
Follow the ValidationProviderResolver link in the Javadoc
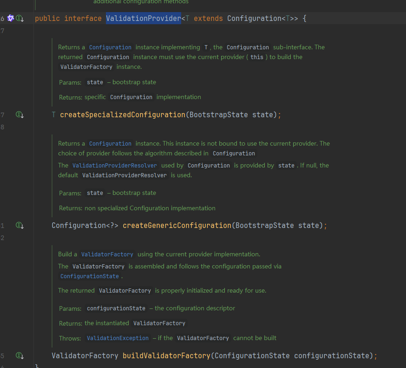[115, 165]
